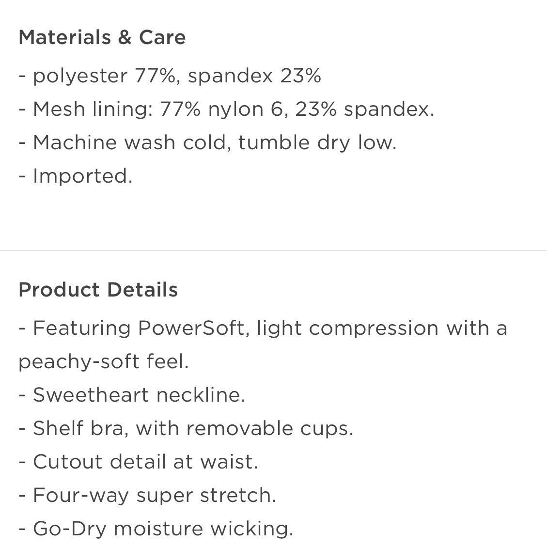
Task: Click the divider between the two sections
Action: [x=273, y=250]
